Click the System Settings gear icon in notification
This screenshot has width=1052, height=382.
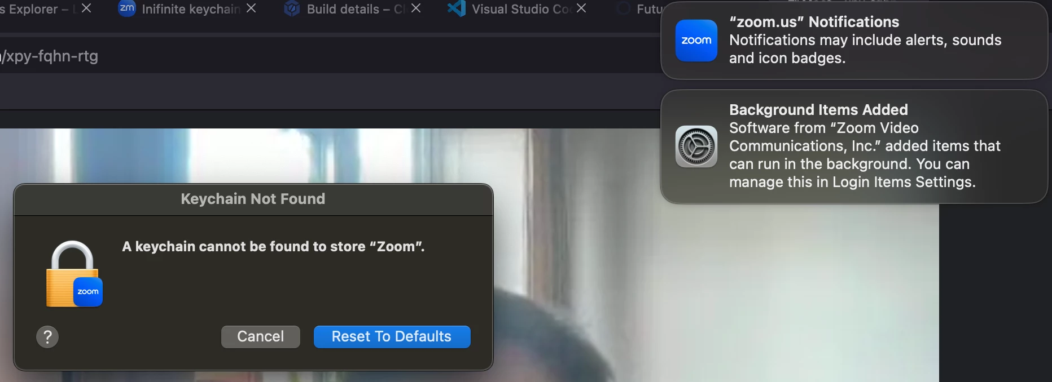696,146
